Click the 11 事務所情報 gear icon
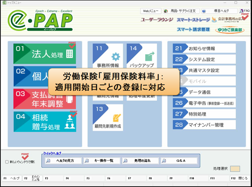The image size is (252, 187). pos(116,57)
